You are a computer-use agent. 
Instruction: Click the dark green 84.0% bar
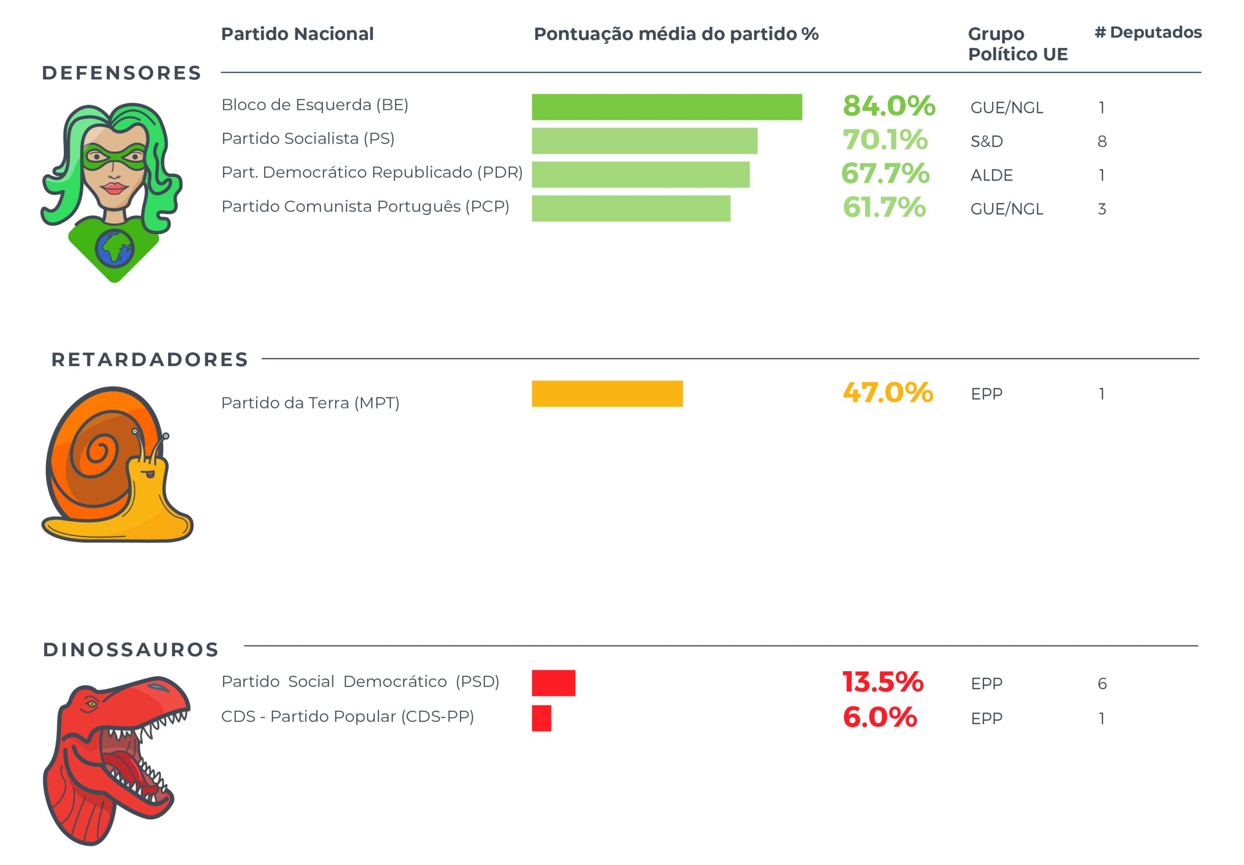click(666, 107)
